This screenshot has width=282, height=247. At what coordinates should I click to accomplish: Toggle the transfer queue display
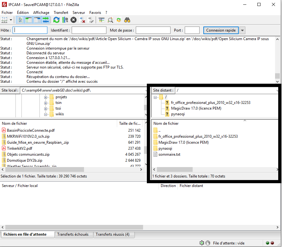coord(46,20)
